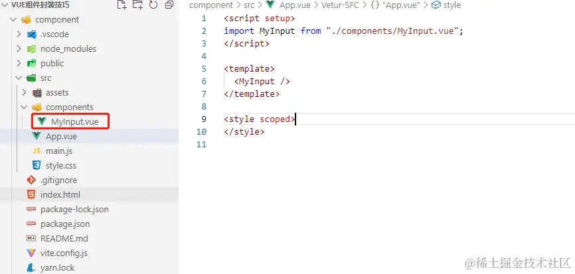Open .gitignore file
The image size is (575, 274).
[58, 180]
